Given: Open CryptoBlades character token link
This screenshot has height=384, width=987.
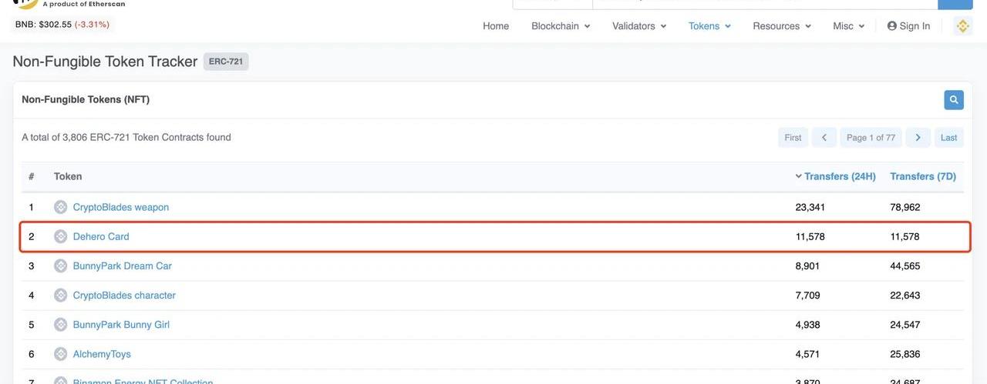Looking at the screenshot, I should click(x=124, y=295).
